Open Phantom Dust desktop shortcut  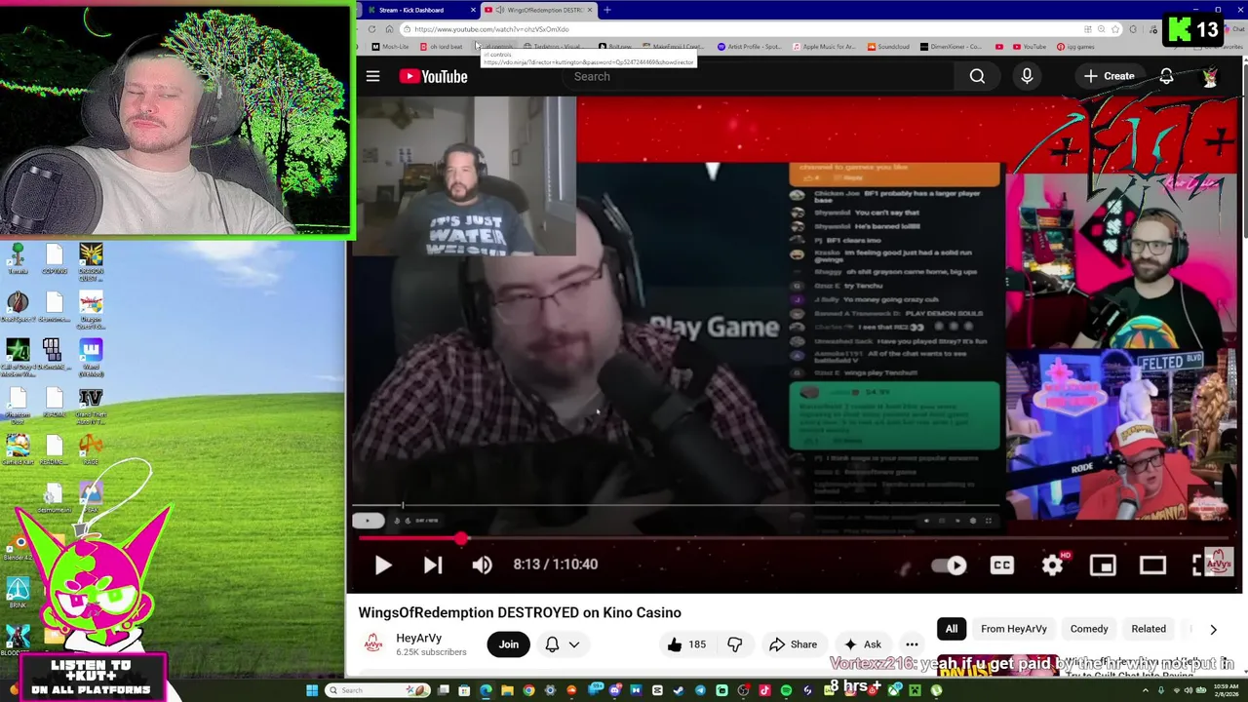tap(18, 404)
